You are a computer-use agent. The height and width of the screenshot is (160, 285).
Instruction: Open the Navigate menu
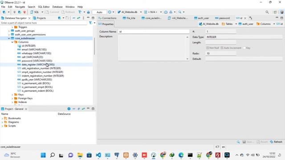tap(20, 7)
